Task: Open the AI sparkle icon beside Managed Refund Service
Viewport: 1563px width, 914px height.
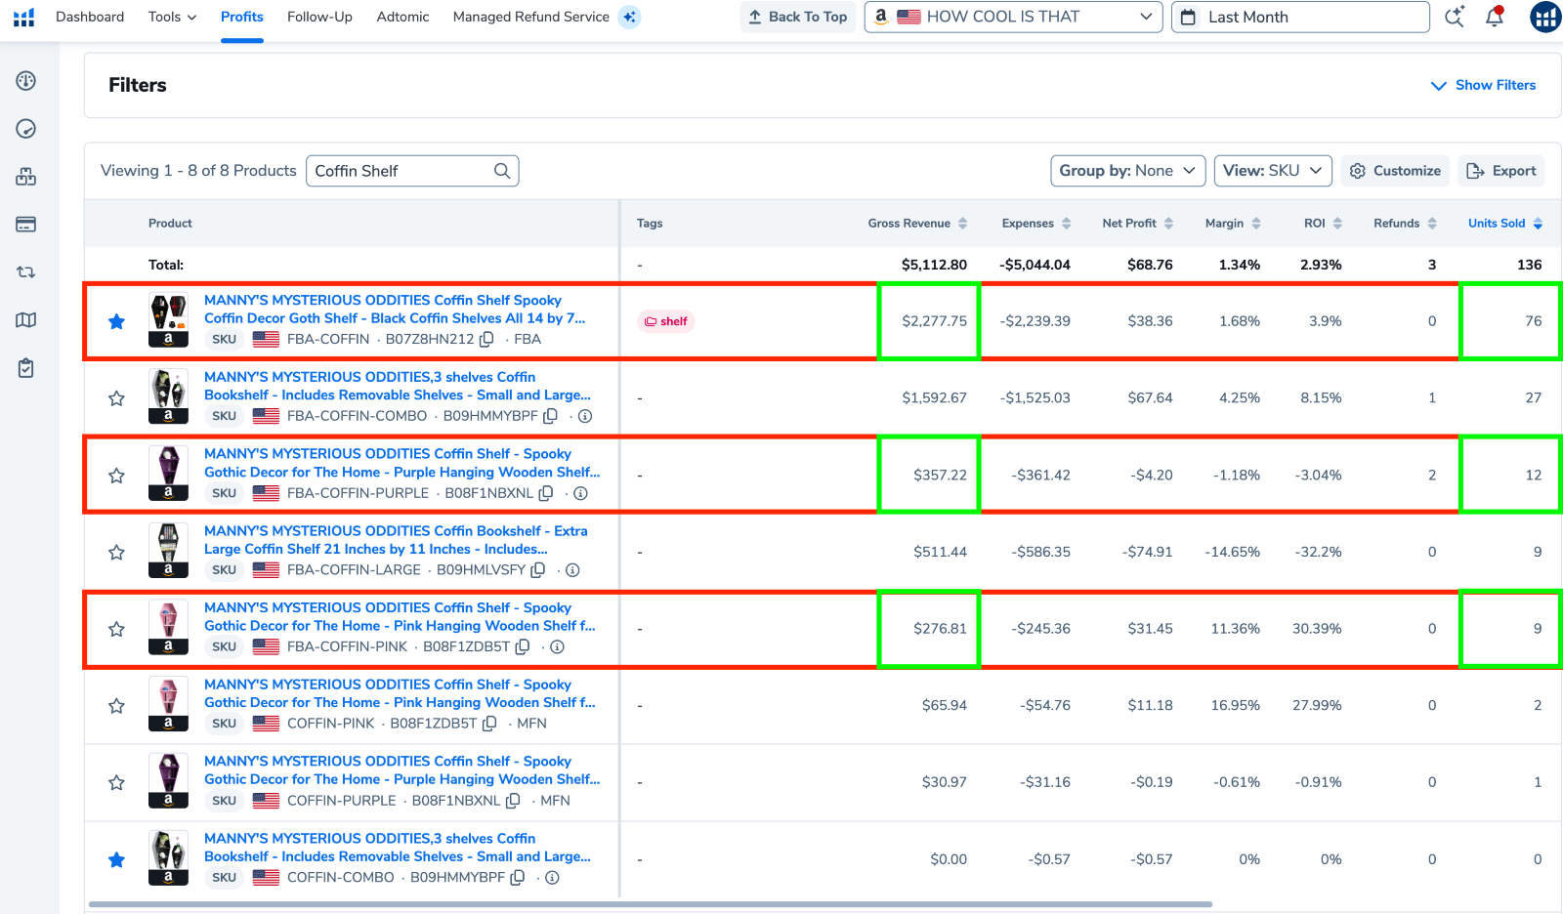Action: [630, 17]
